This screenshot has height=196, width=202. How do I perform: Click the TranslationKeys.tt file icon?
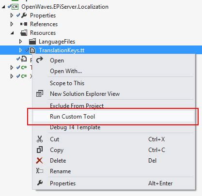coord(32,50)
